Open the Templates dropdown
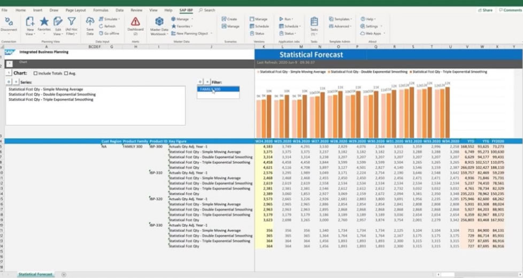Viewport: 523px width, 278px height. point(340,19)
